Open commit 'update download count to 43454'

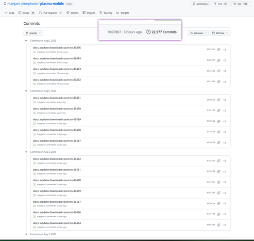click(x=57, y=223)
